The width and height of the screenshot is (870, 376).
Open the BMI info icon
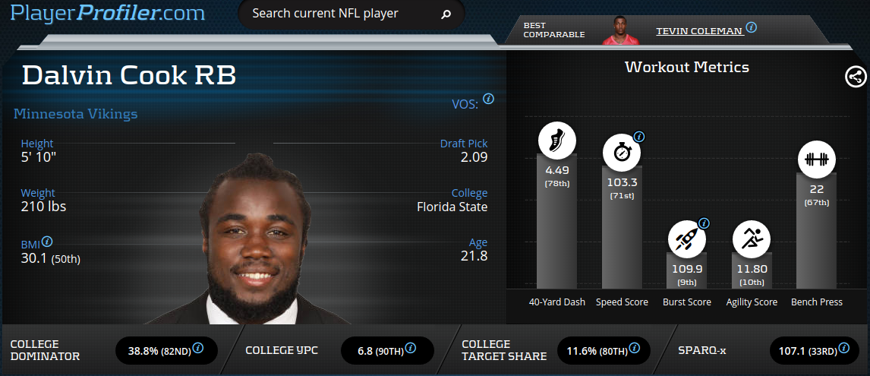pos(47,242)
